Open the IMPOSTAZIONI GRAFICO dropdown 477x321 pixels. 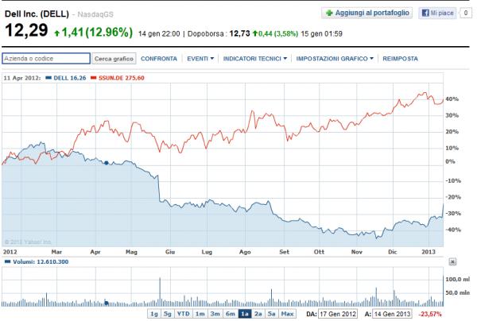[335, 59]
